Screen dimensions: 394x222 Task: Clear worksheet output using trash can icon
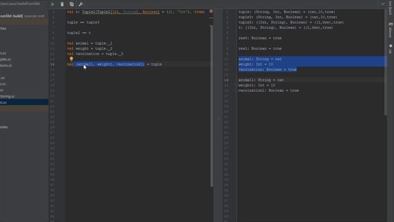tap(62, 4)
